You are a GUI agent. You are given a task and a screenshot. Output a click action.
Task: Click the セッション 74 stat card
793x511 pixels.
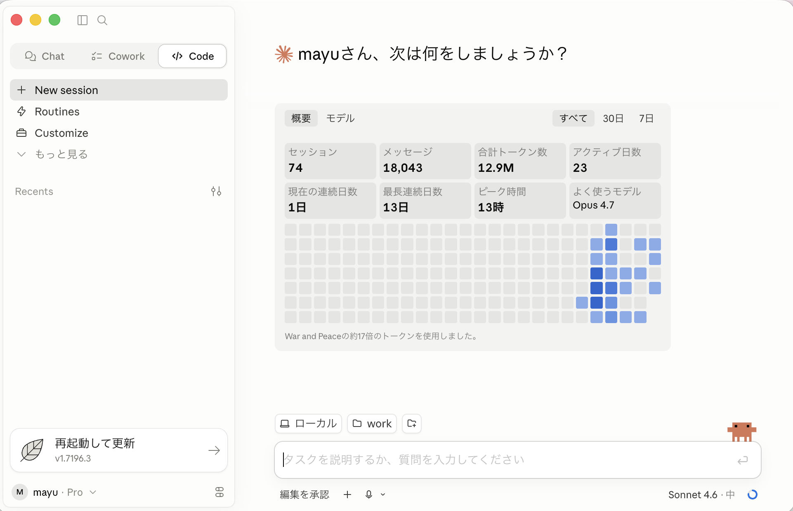point(330,161)
